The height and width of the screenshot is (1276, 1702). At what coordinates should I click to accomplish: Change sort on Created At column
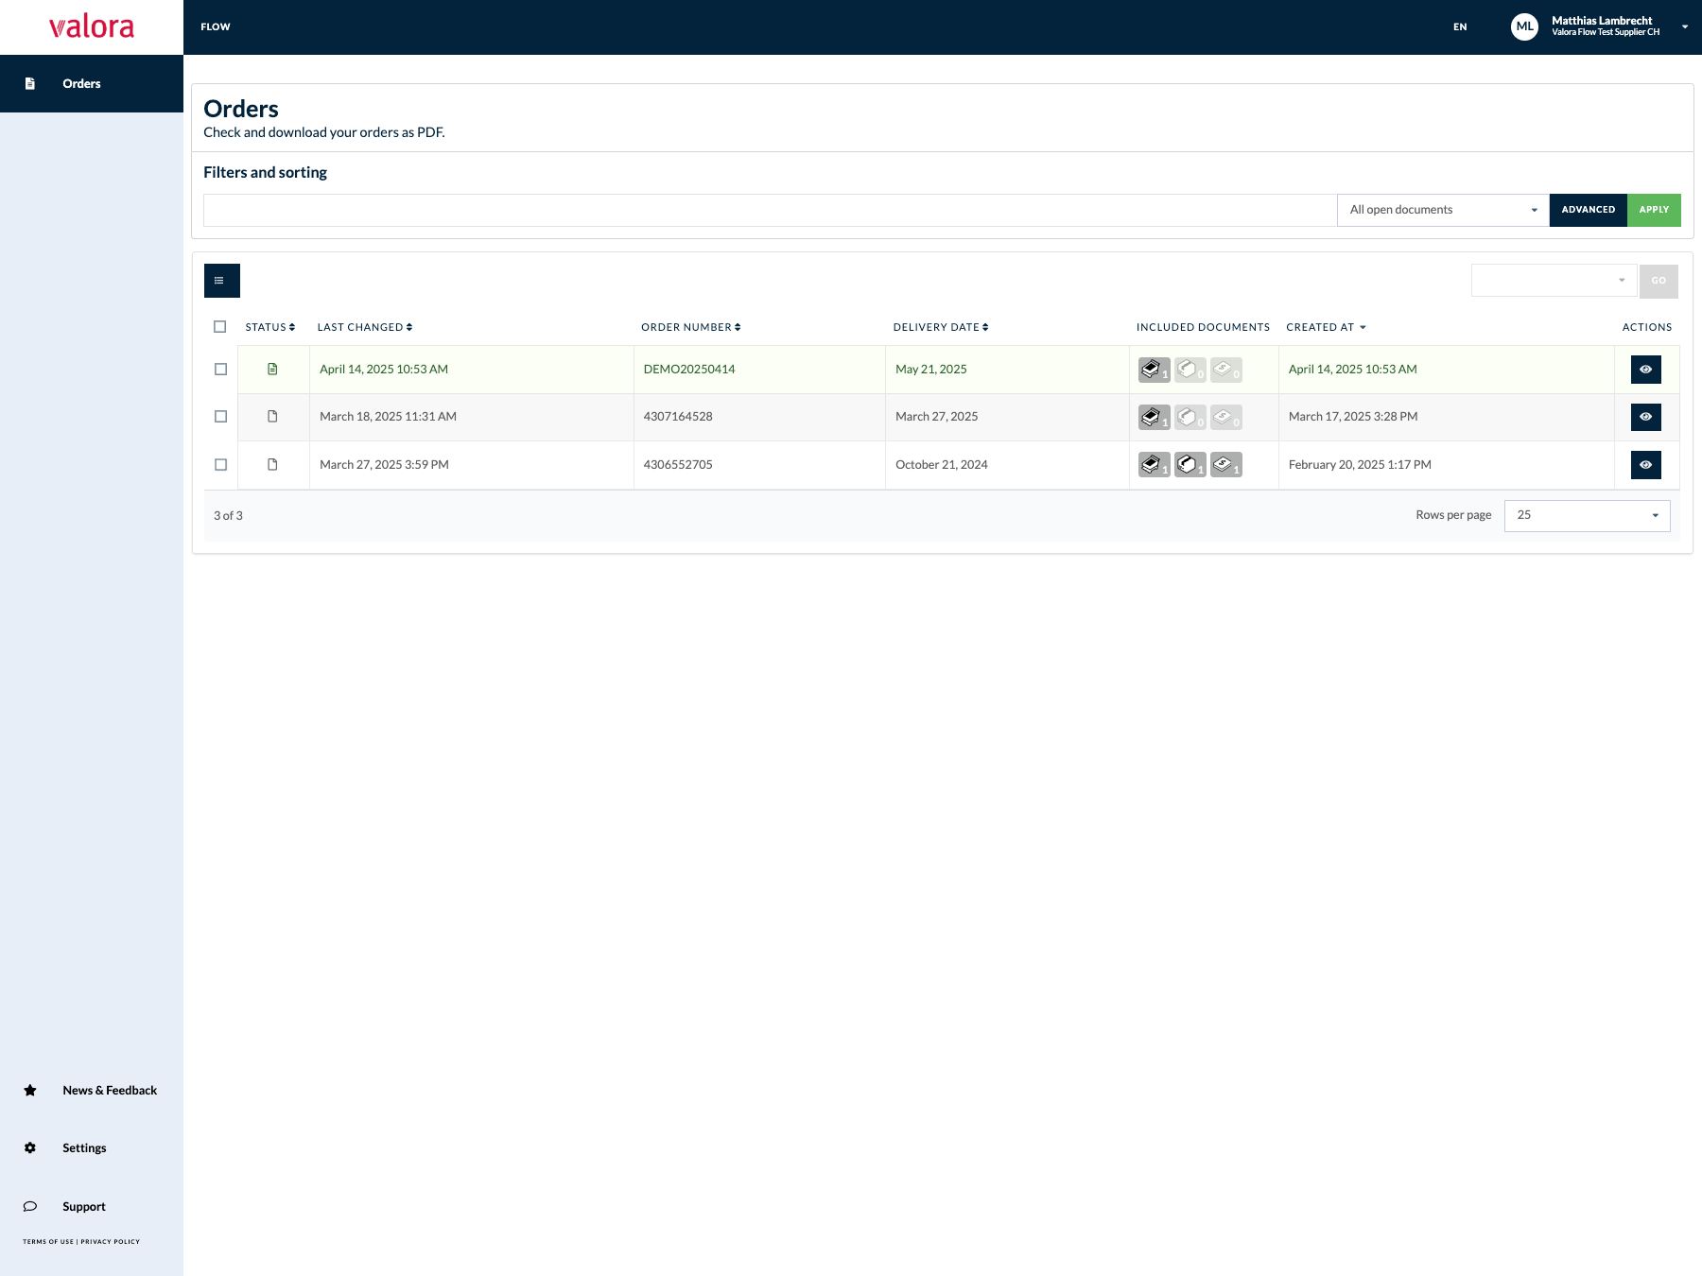coord(1326,327)
